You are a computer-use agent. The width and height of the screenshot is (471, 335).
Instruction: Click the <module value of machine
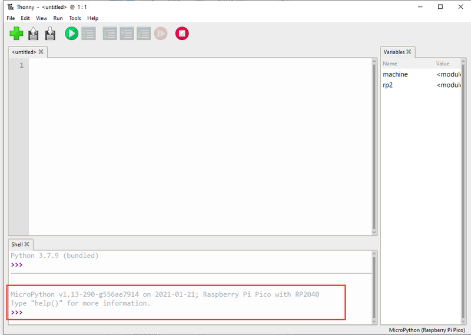click(x=449, y=74)
